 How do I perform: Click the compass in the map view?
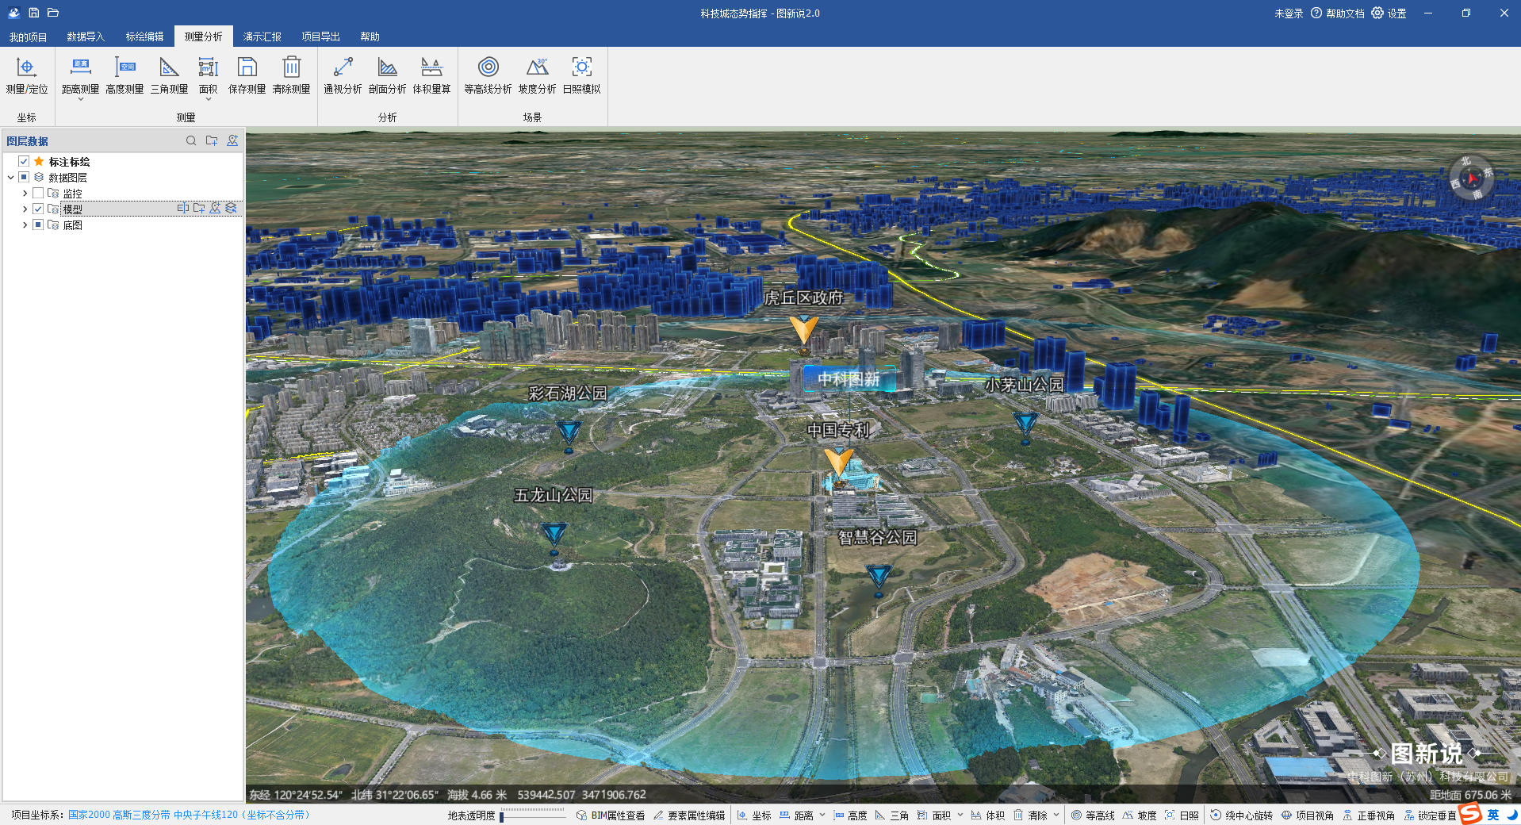1471,178
